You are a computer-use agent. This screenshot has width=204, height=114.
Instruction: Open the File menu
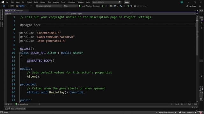coord(7,2)
